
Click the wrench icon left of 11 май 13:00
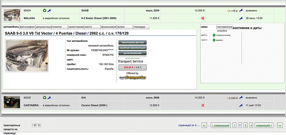pyautogui.click(x=241, y=106)
